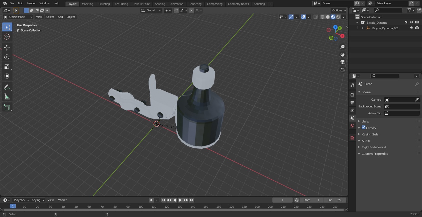The height and width of the screenshot is (217, 422).
Task: Open the viewport Options dropdown
Action: (x=339, y=10)
